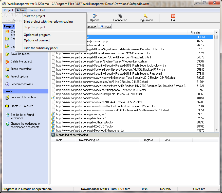The width and height of the screenshot is (222, 193).
Task: Click the Change the codepage icon
Action: pyautogui.click(x=7, y=124)
